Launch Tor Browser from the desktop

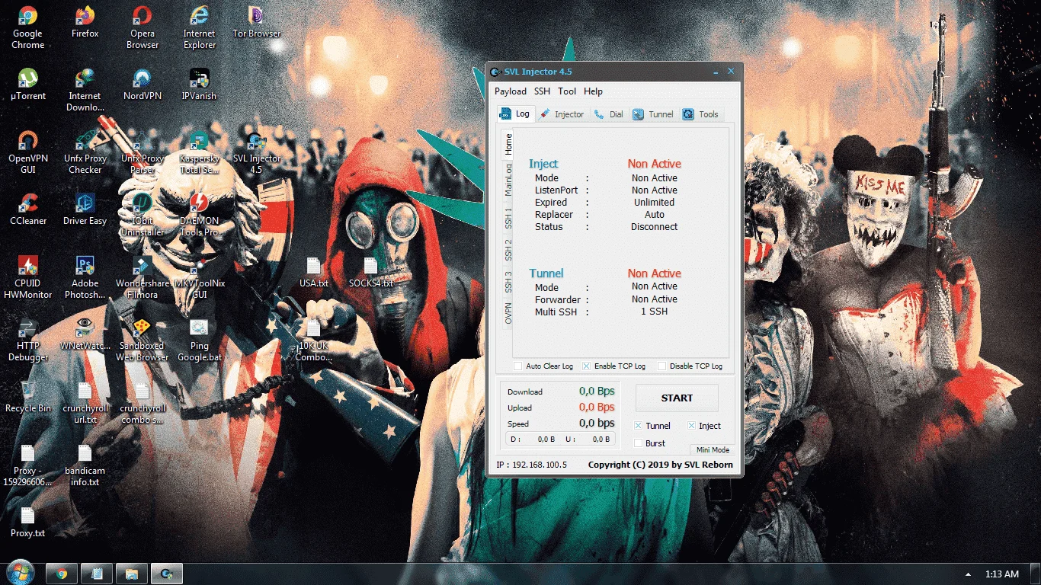point(256,23)
